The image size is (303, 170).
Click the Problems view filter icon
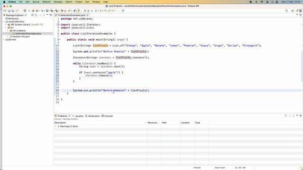(285, 116)
